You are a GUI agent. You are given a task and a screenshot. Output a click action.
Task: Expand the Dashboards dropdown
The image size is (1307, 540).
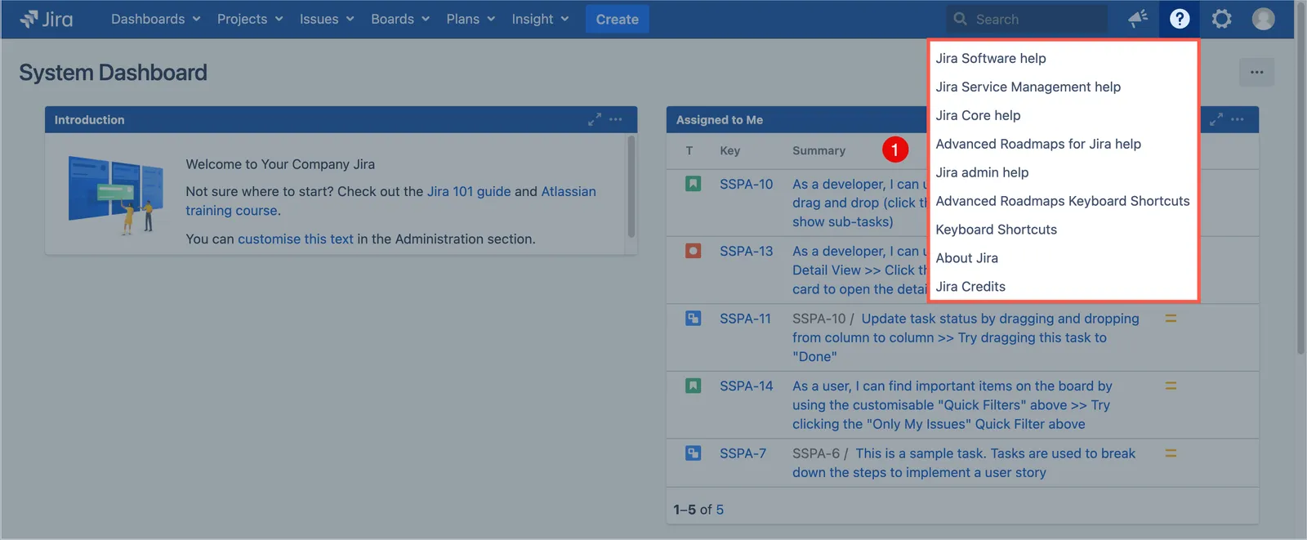155,19
